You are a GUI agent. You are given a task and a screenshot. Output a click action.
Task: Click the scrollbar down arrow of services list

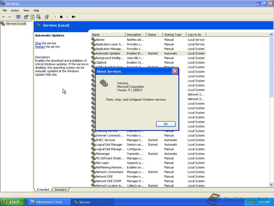tap(271, 184)
